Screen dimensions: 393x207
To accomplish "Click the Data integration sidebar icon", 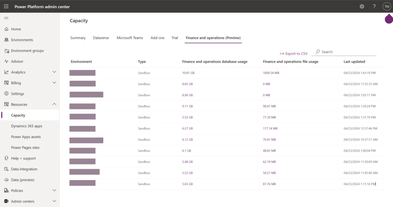I will click(x=7, y=169).
